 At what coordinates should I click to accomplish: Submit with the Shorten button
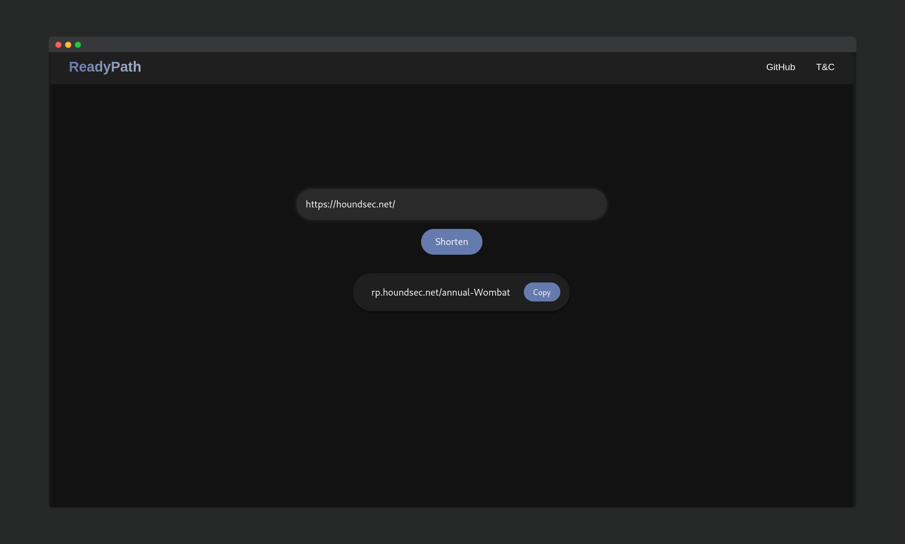coord(451,242)
